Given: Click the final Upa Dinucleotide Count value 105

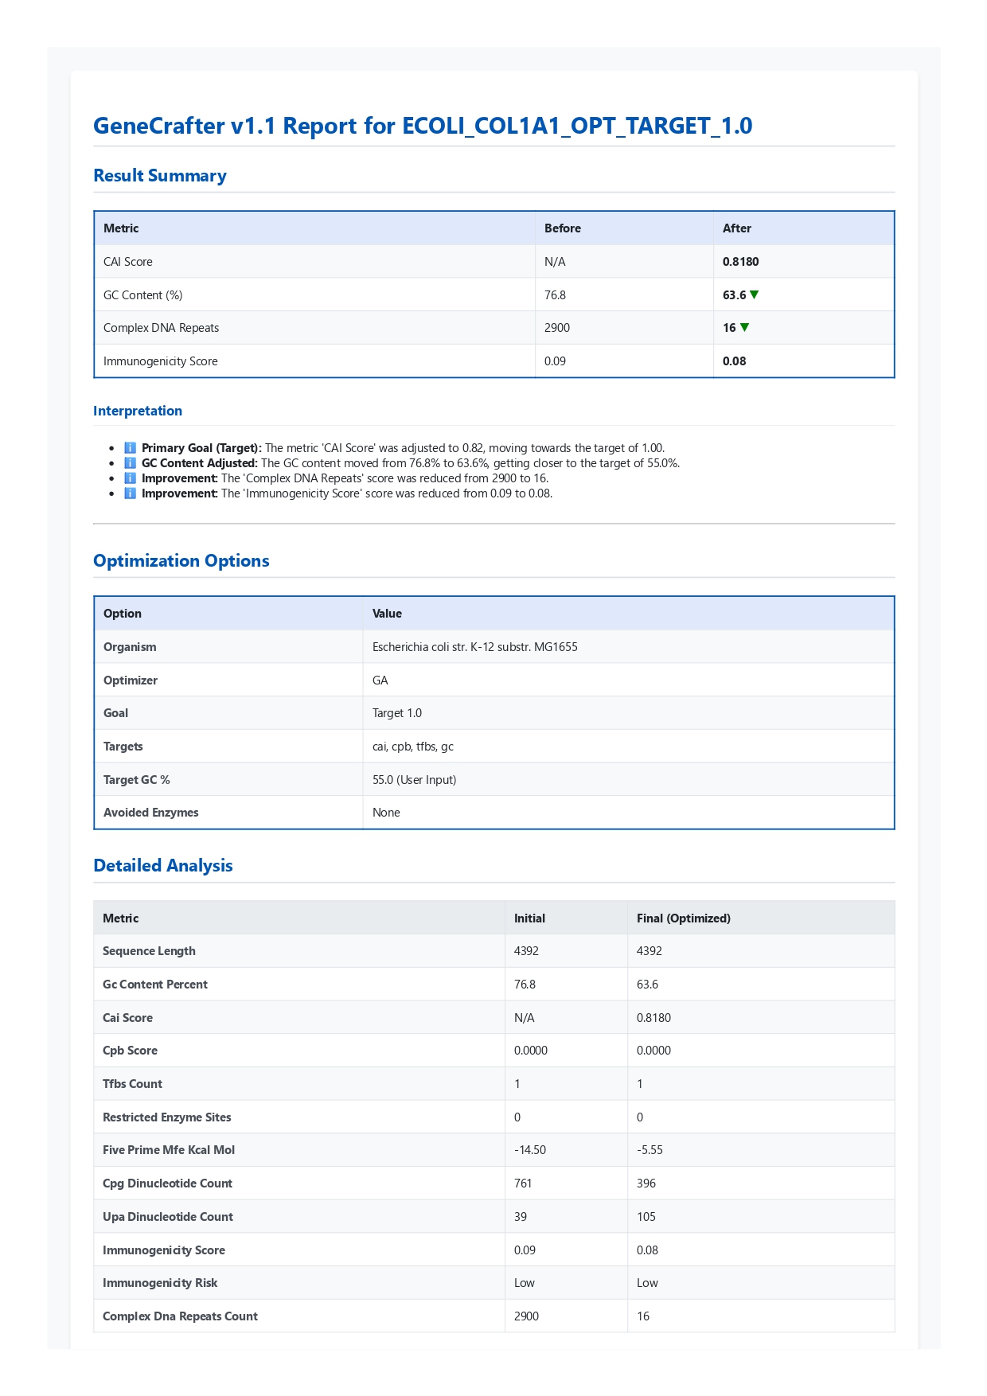Looking at the screenshot, I should (646, 1217).
